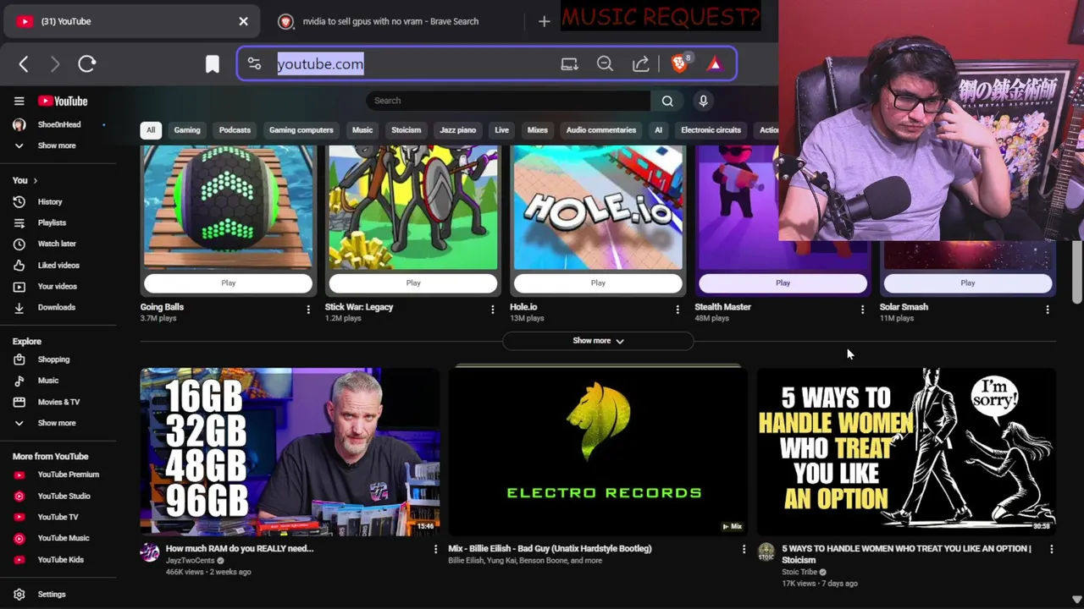Submit the search with the magnifier button
Screen dimensions: 1084x609
pyautogui.click(x=667, y=101)
